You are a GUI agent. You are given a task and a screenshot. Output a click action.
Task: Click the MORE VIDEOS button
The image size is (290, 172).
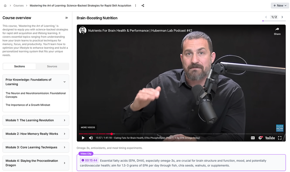pos(88,128)
